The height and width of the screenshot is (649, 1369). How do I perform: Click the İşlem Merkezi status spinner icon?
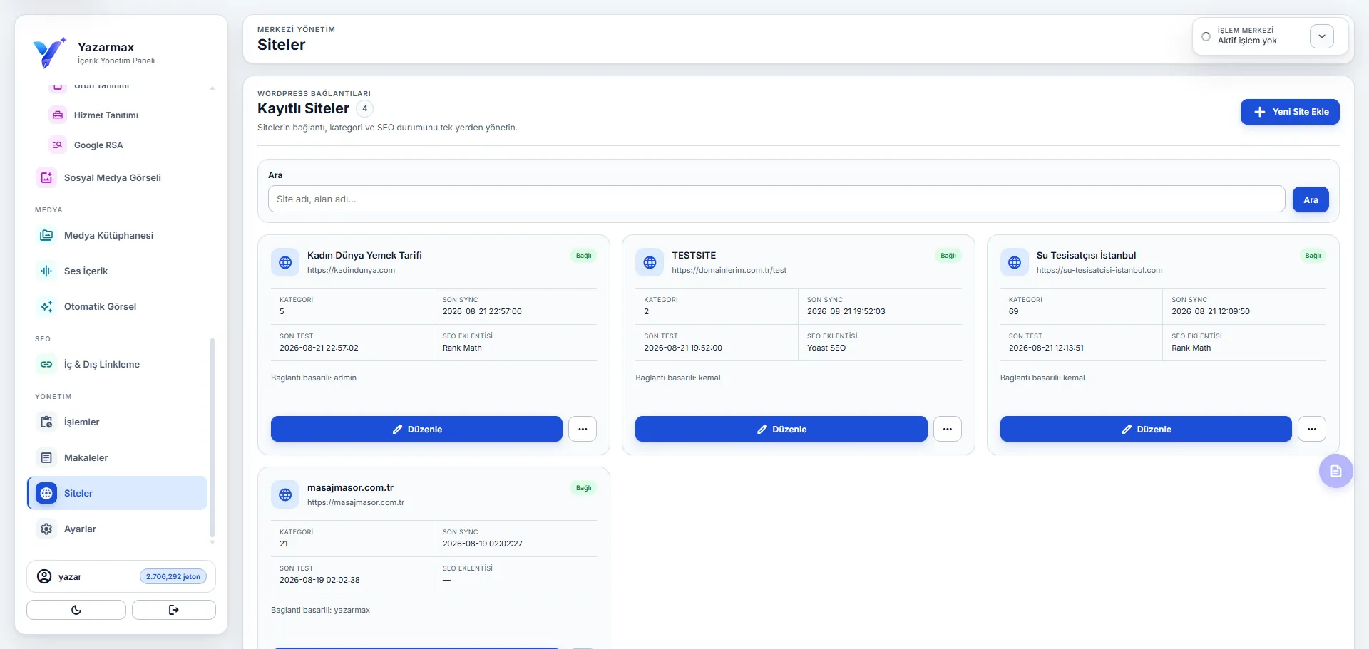(x=1206, y=36)
